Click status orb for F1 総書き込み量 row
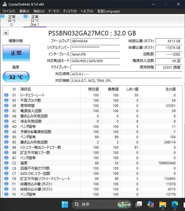 [6, 184]
